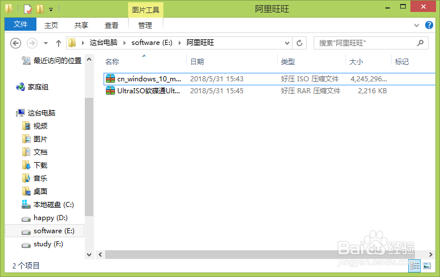Click the 好压 ISO 压缩文件 type cell
The width and height of the screenshot is (440, 277).
pyautogui.click(x=310, y=79)
